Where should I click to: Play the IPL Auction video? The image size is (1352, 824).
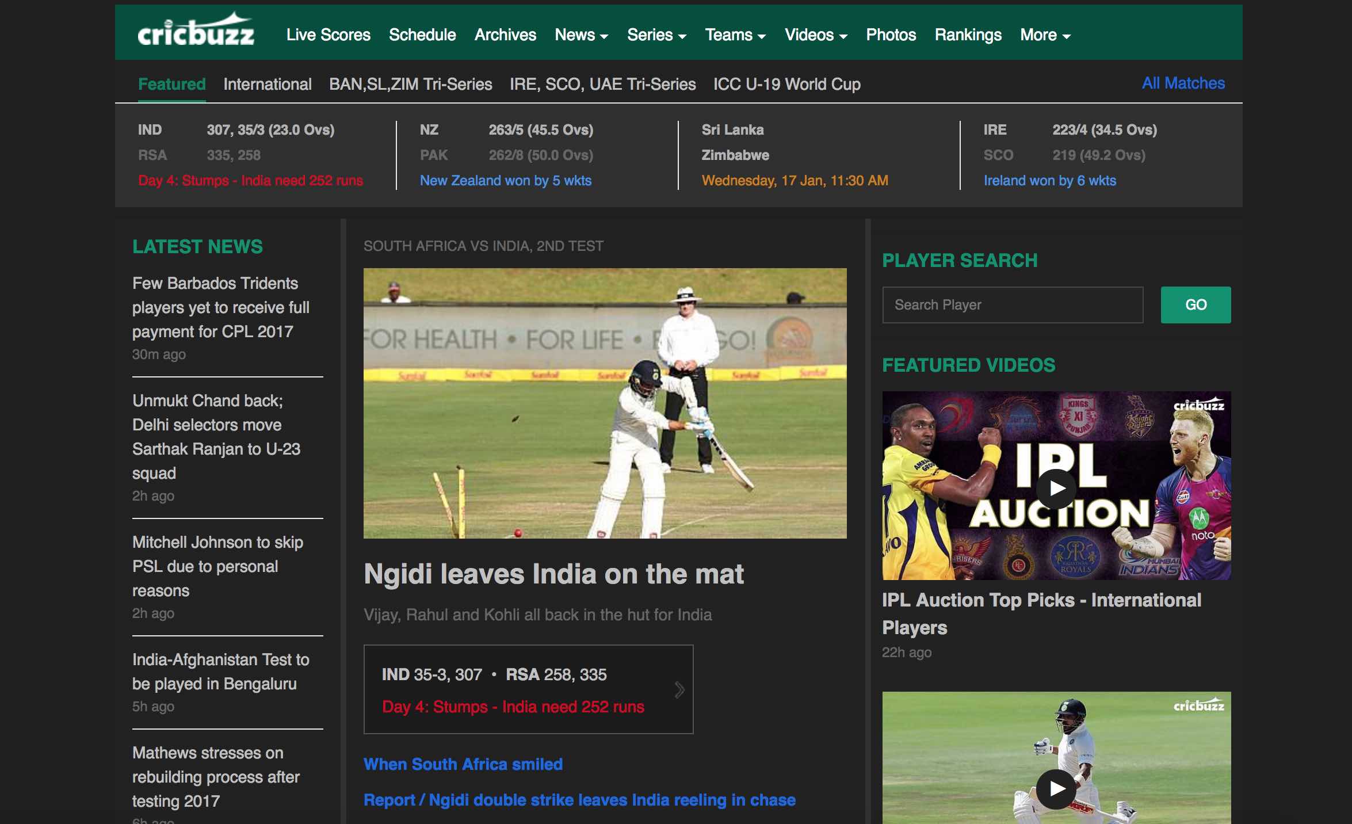tap(1056, 489)
